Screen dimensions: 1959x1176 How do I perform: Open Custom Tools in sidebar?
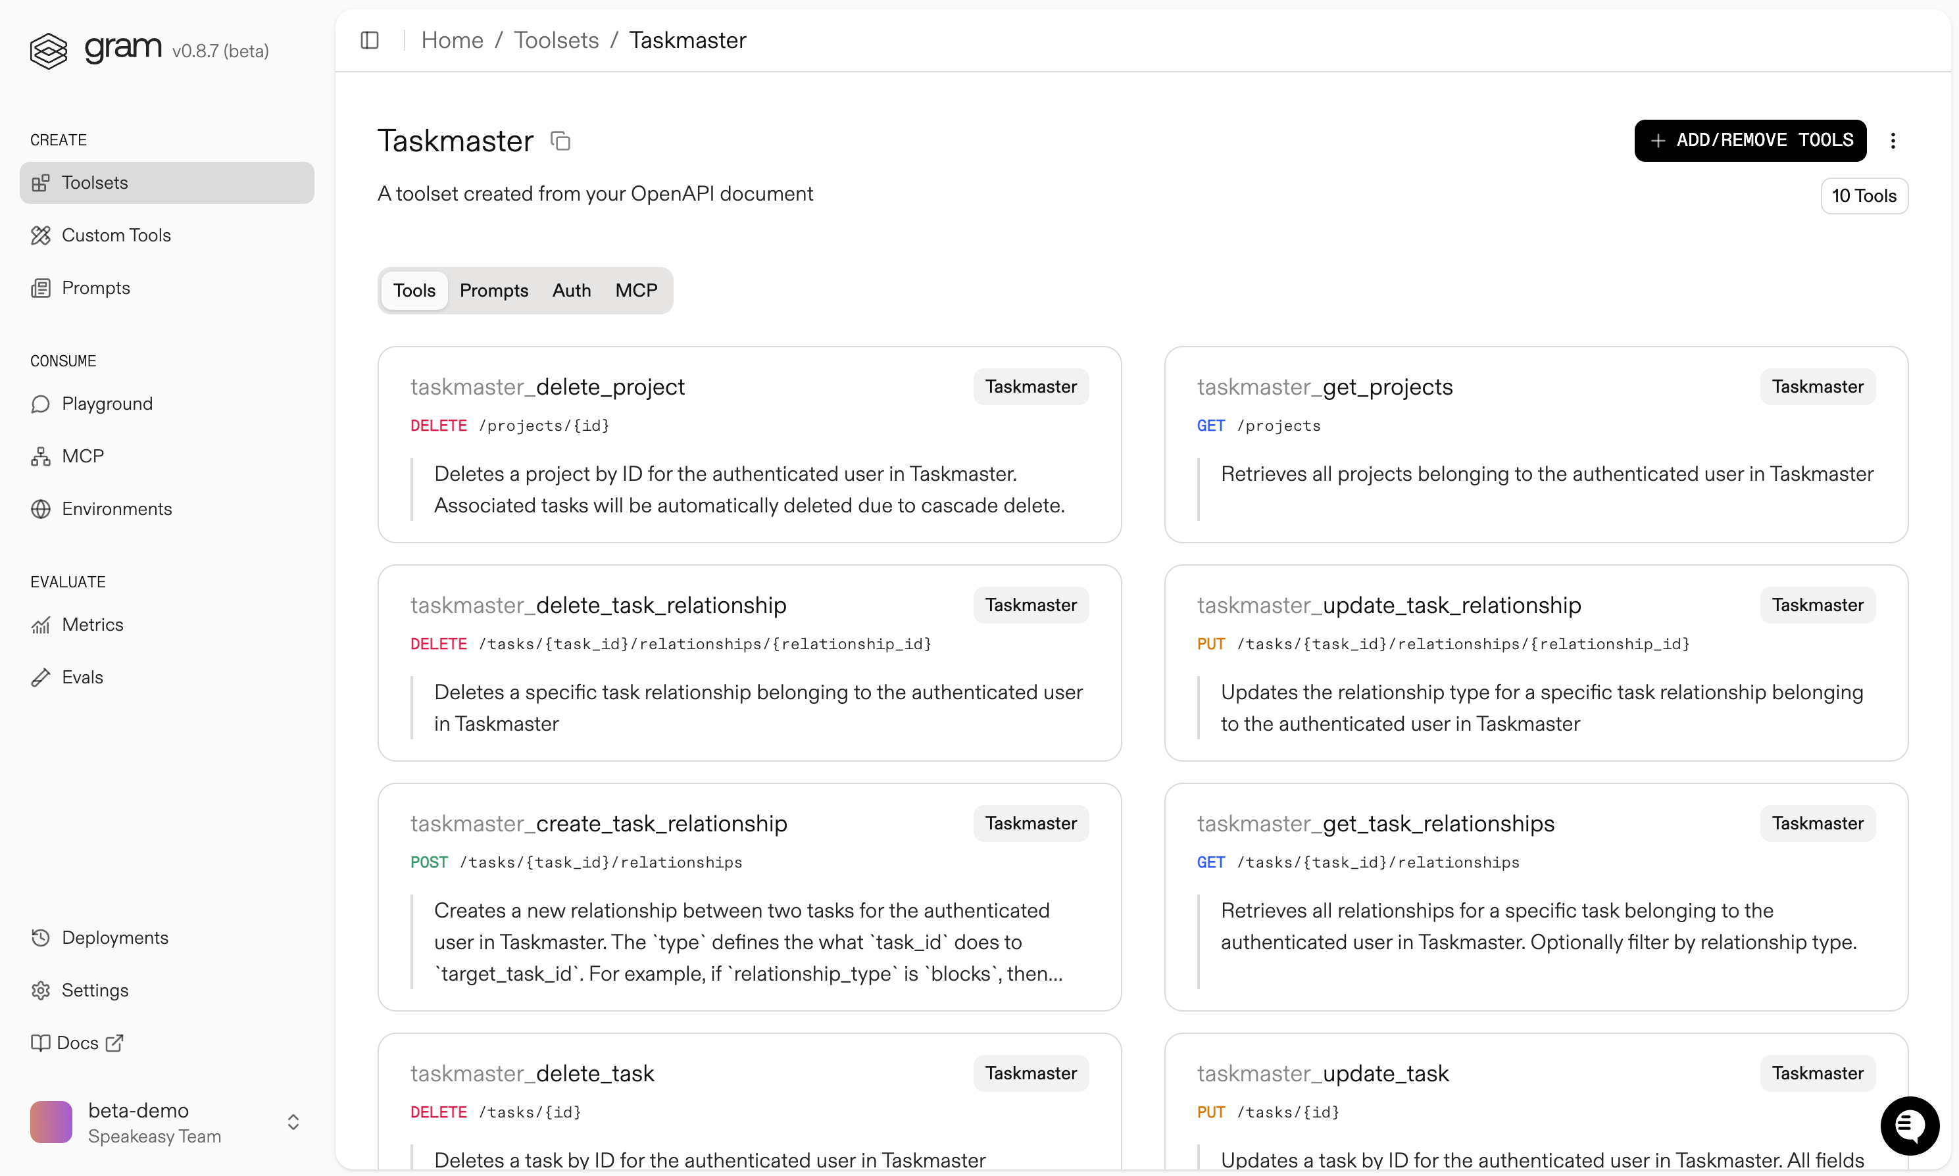click(116, 235)
